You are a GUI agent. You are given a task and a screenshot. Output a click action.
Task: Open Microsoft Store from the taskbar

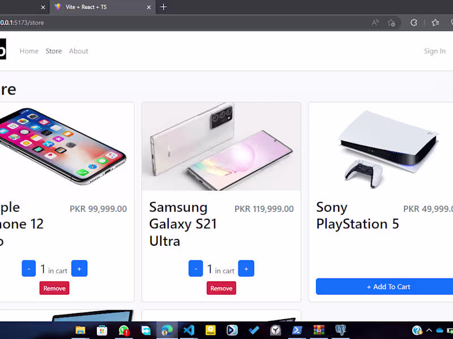102,330
